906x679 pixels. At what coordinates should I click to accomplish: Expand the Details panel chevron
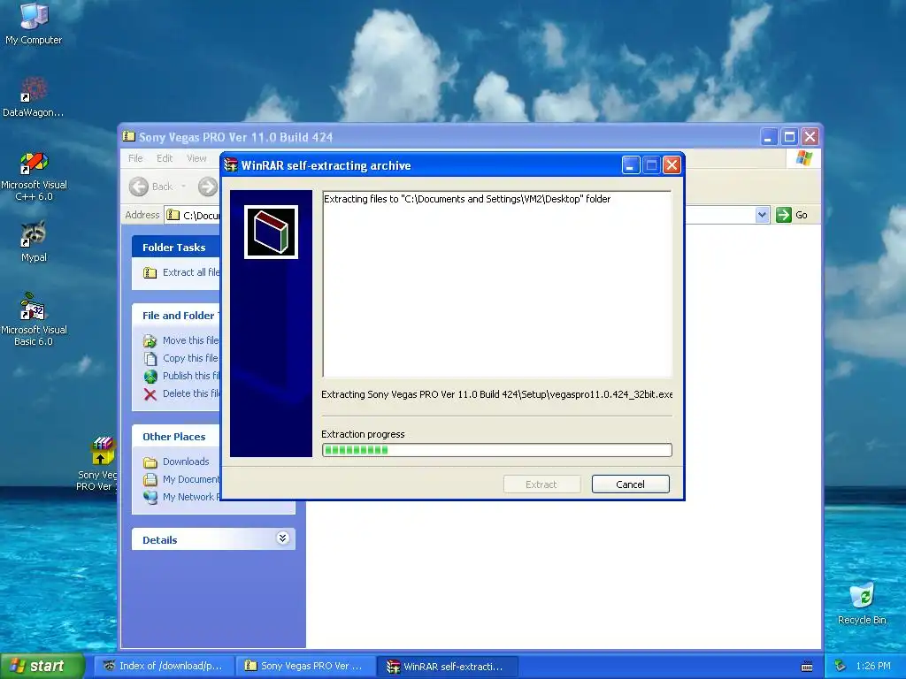pos(282,538)
